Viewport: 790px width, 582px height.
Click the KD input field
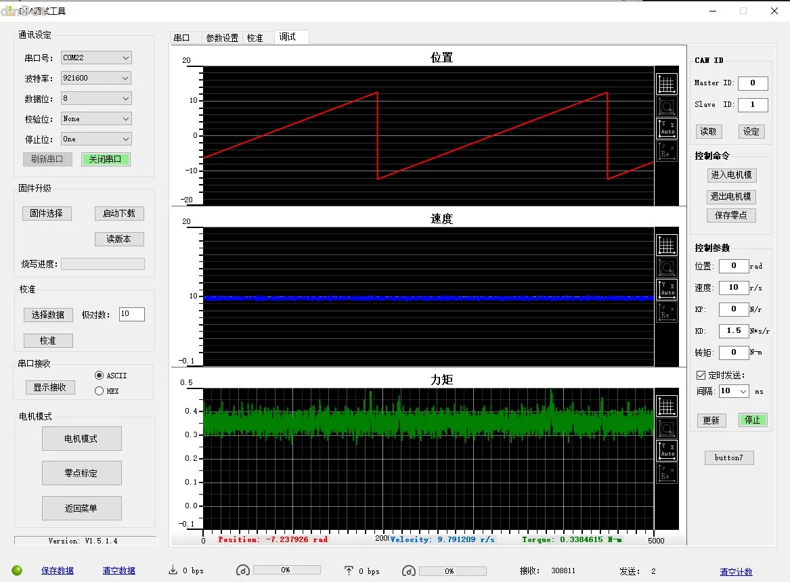[734, 331]
